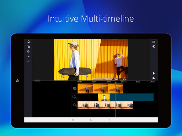Open the layers overlay icon in sidebar
Viewport: 182px width, 136px height.
[x=28, y=52]
